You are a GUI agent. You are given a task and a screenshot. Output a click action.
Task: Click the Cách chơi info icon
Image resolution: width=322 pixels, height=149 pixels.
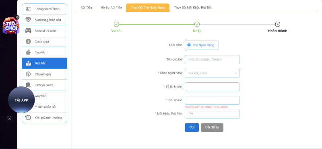(x=28, y=41)
